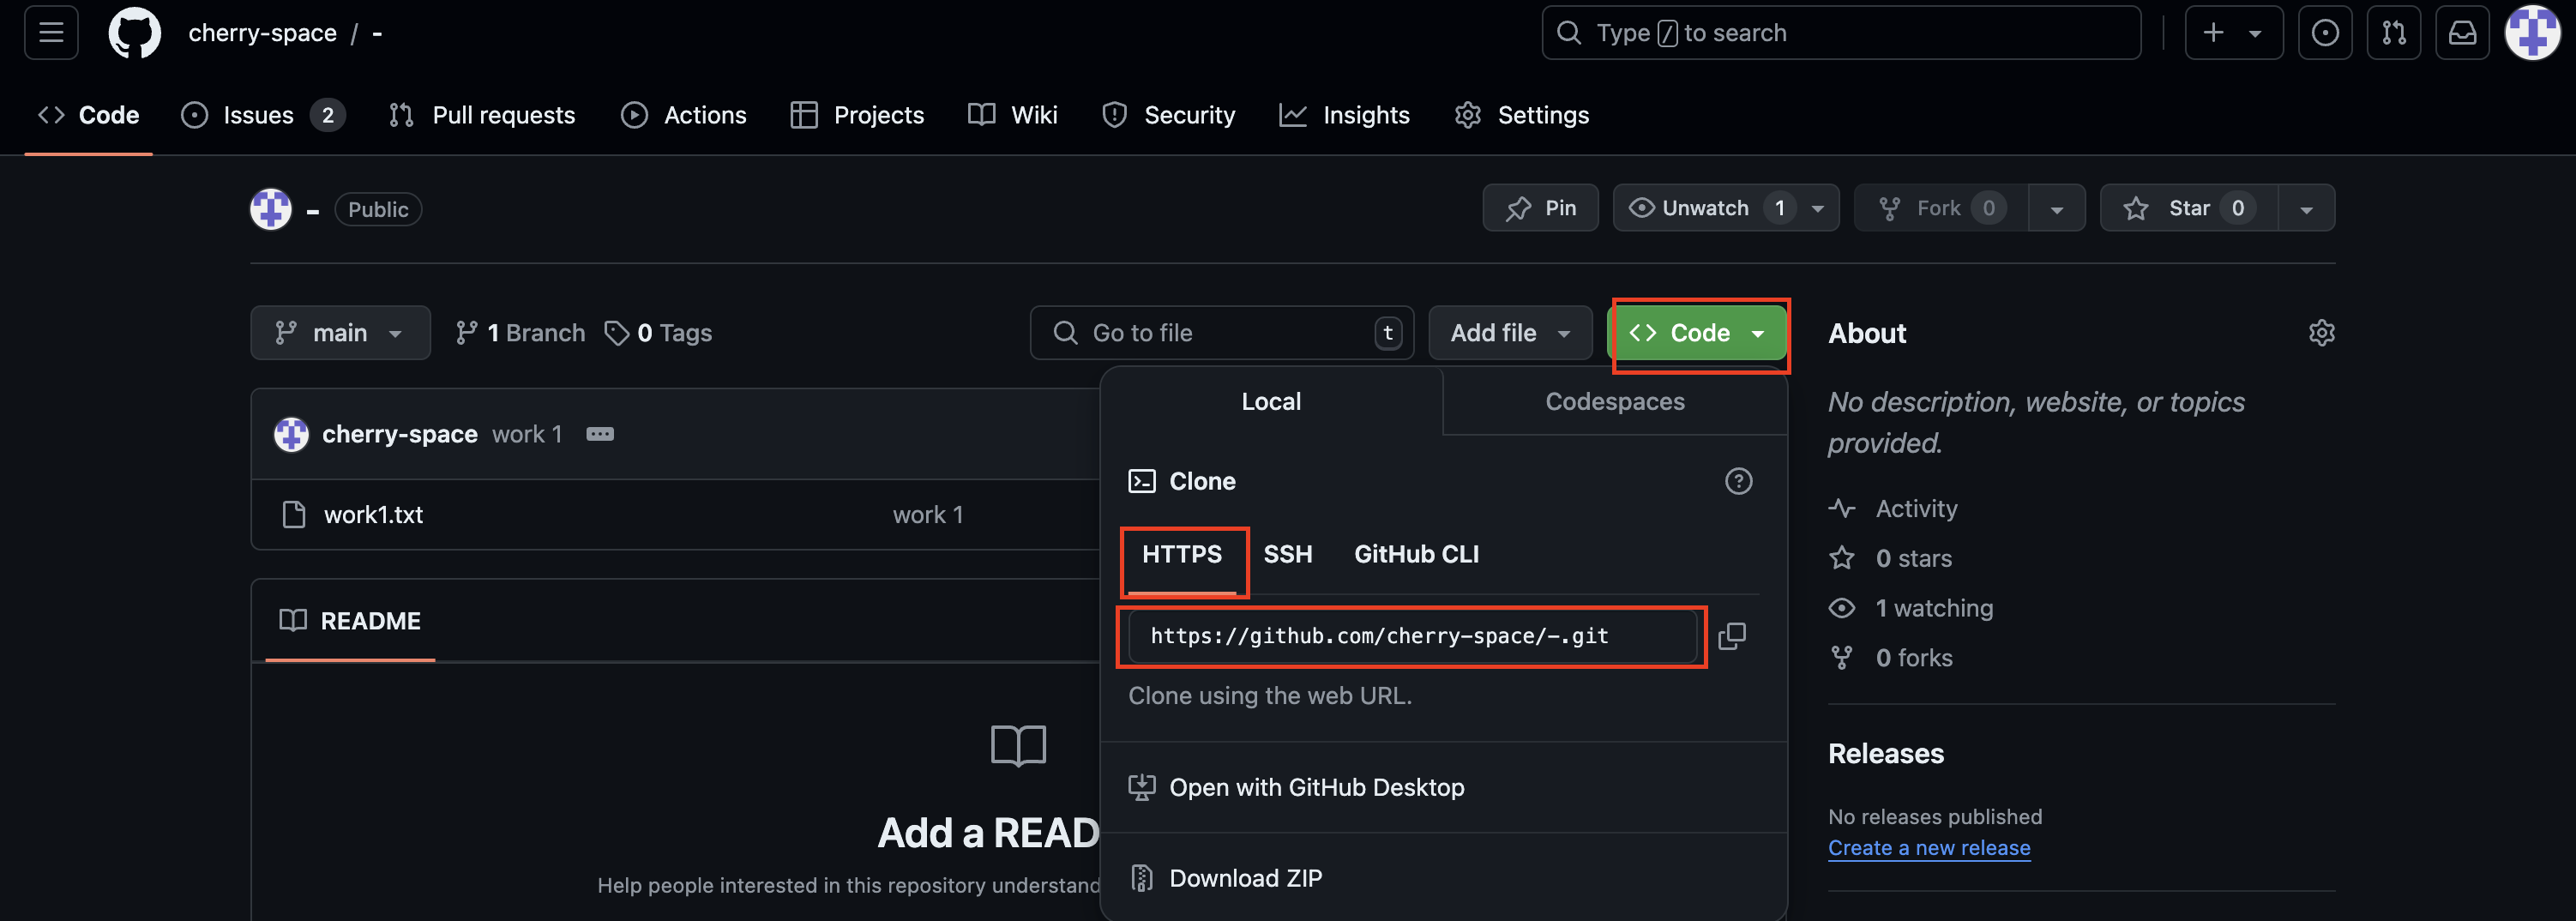Open the Projects tab
The width and height of the screenshot is (2576, 921).
pyautogui.click(x=857, y=115)
